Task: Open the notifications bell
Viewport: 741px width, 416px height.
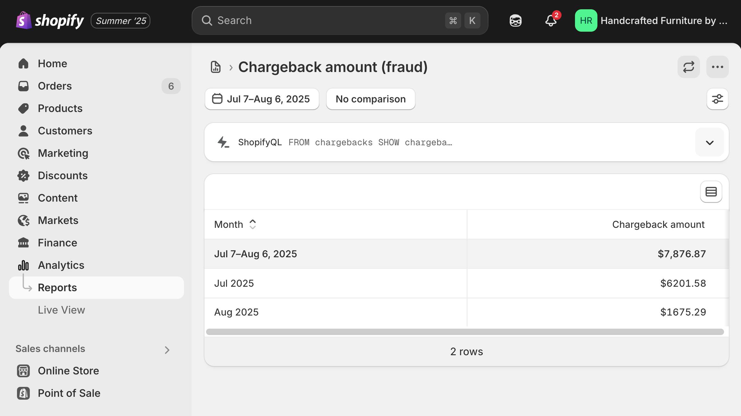Action: tap(551, 21)
